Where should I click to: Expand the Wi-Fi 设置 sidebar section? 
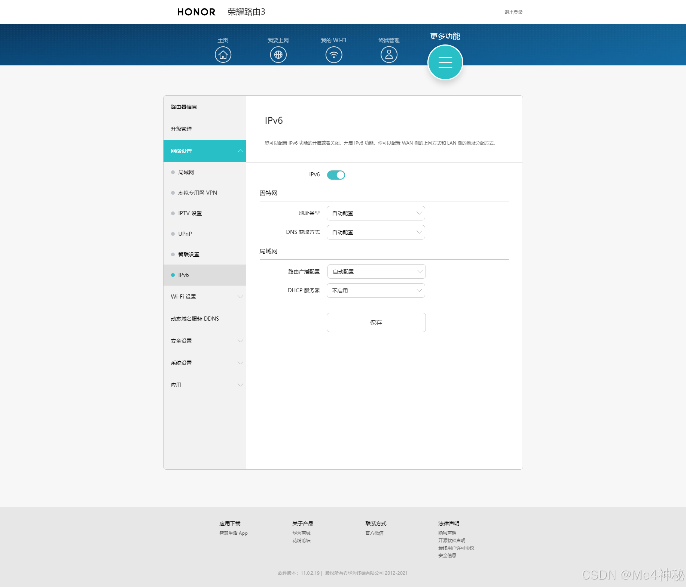205,297
